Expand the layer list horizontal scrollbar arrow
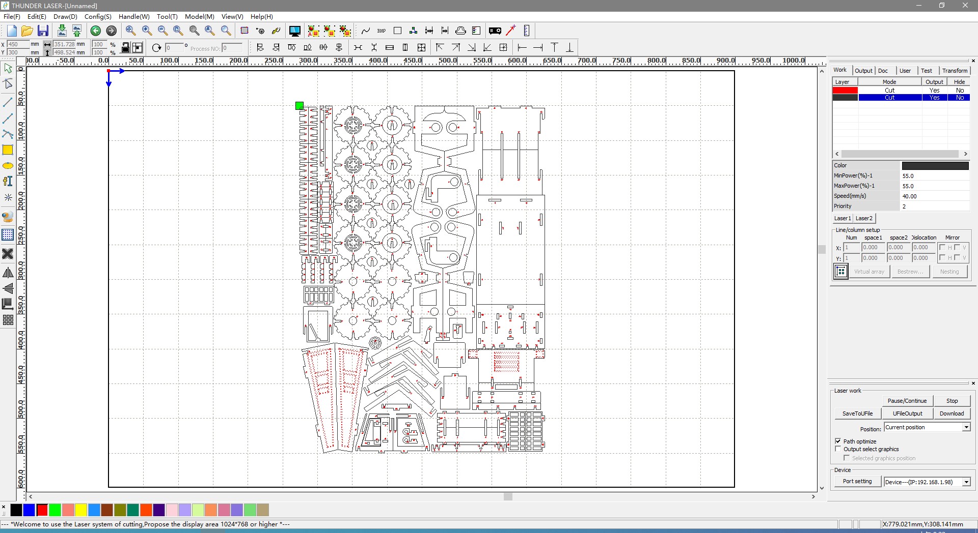The width and height of the screenshot is (978, 533). pyautogui.click(x=966, y=154)
